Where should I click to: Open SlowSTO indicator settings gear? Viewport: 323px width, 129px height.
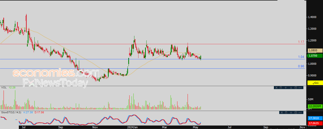point(296,112)
